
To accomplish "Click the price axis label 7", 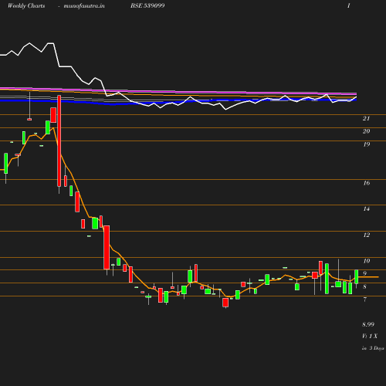I will pos(364,300).
